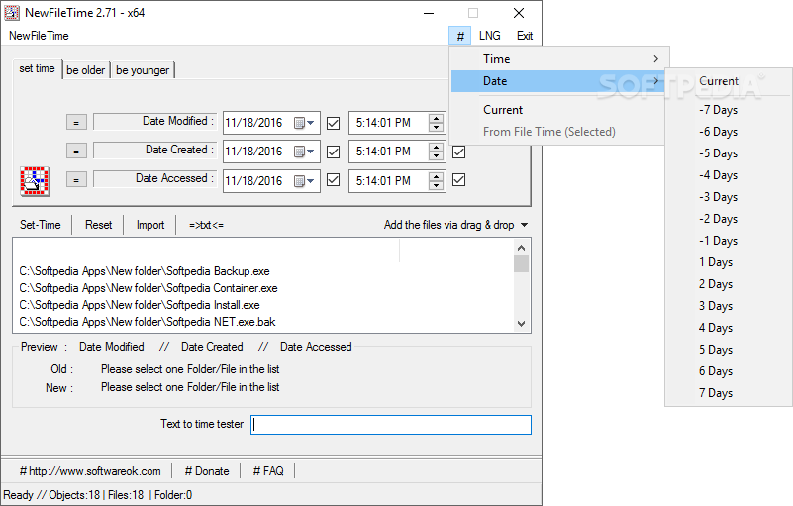Image resolution: width=793 pixels, height=506 pixels.
Task: Click the = button beside Date Modified
Action: point(76,122)
